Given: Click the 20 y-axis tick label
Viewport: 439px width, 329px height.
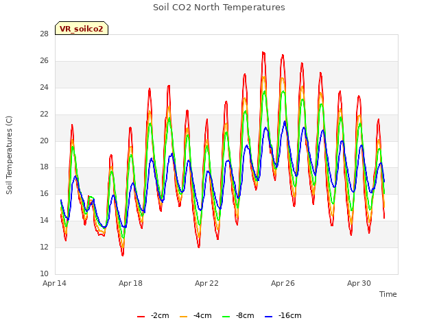Looking at the screenshot, I should 44,141.
